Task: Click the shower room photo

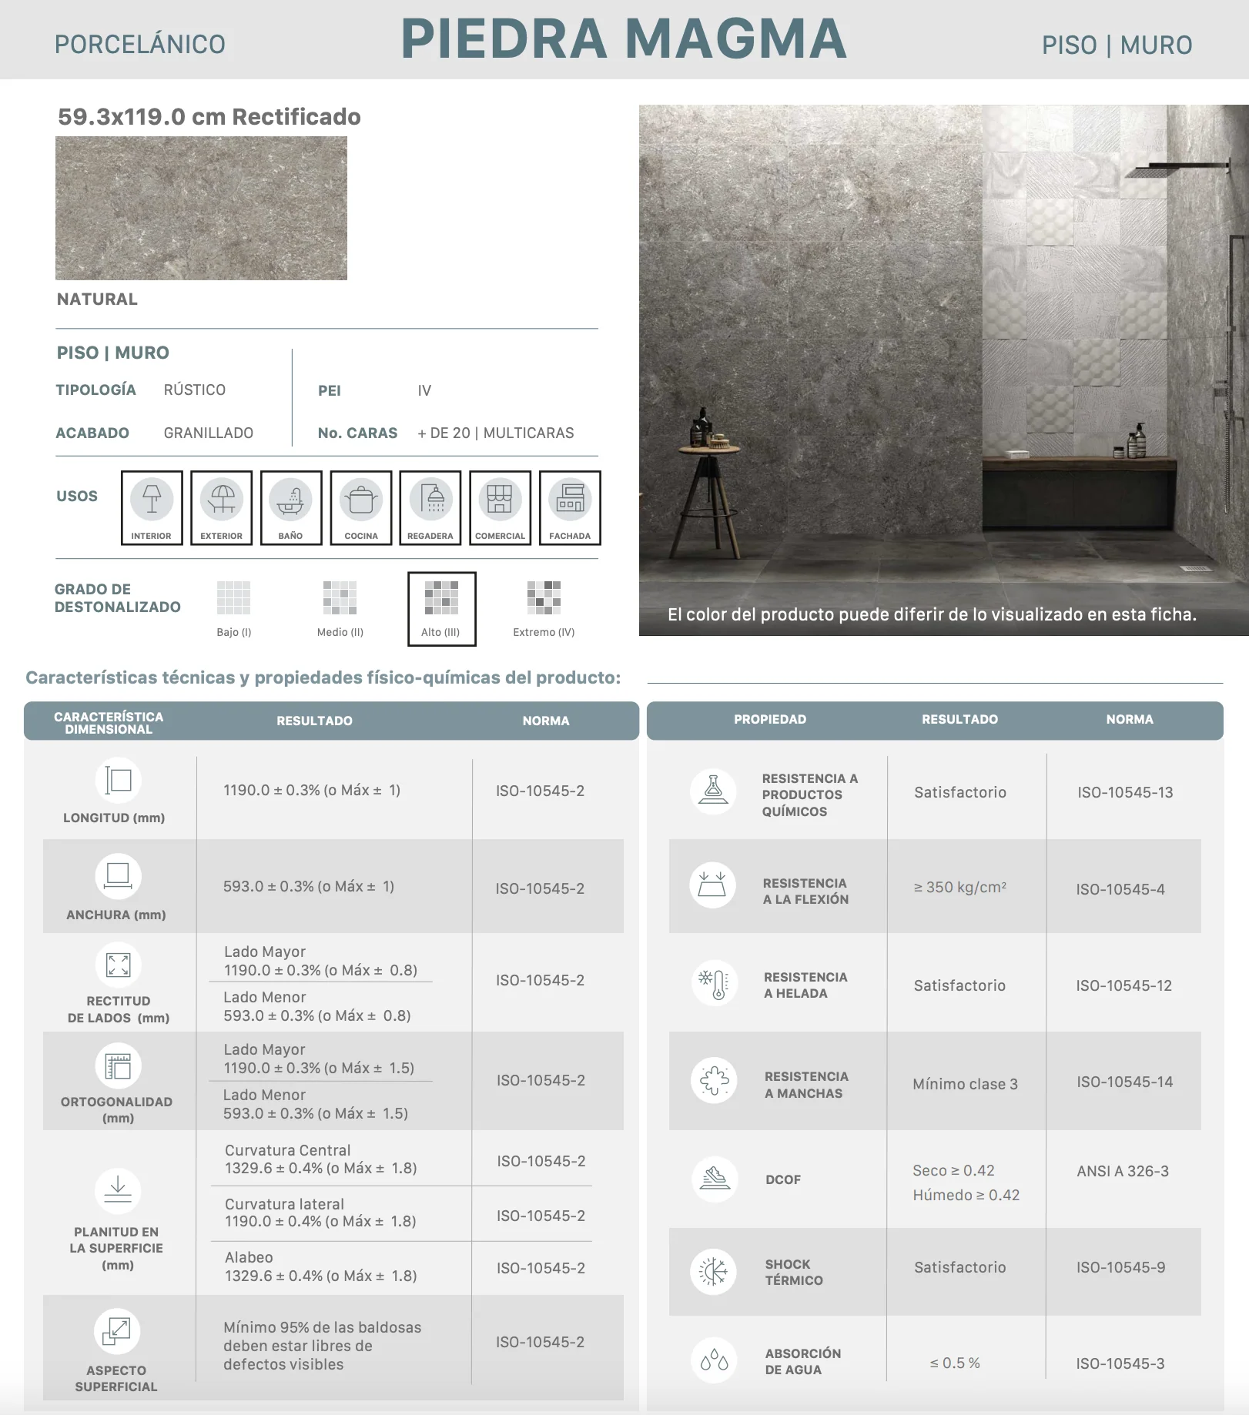Action: tap(944, 370)
